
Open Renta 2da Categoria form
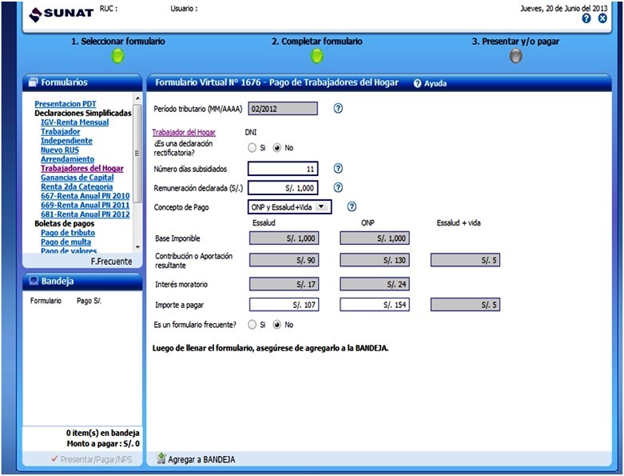click(77, 187)
